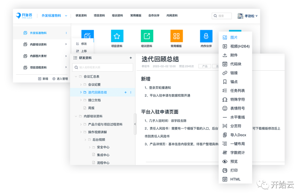Open the 内作伙伴 lock tile icon
This screenshot has height=193, width=299.
tap(206, 36)
